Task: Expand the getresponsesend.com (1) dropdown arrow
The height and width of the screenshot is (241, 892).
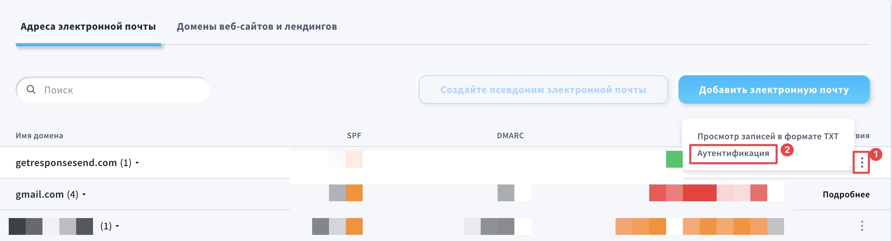Action: (x=137, y=163)
